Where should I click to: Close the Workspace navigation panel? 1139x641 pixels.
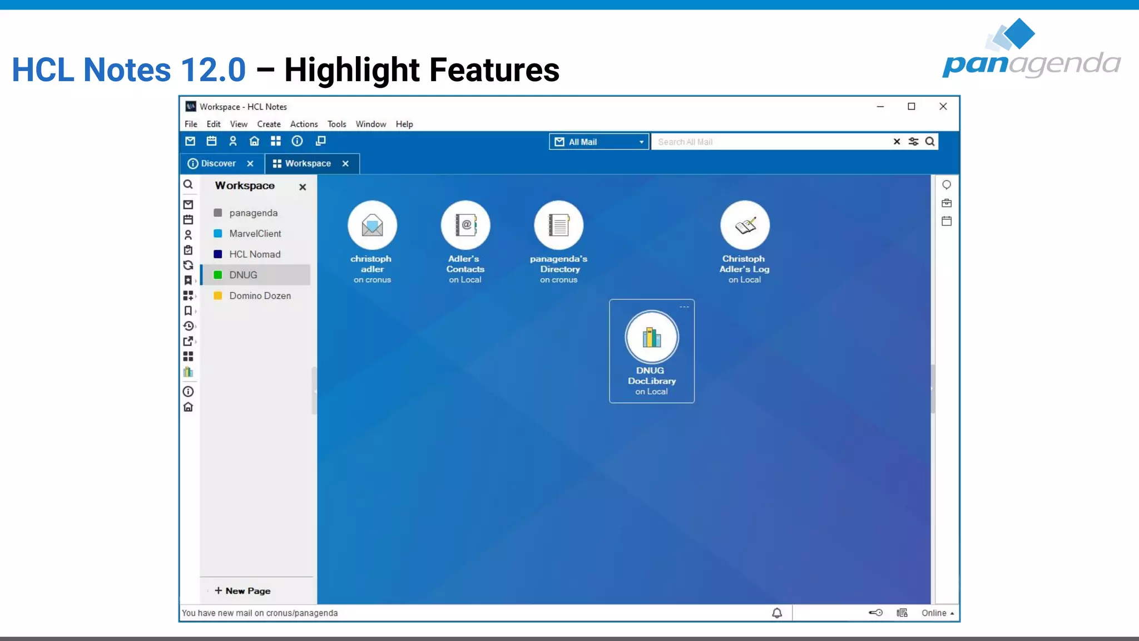[x=303, y=187]
